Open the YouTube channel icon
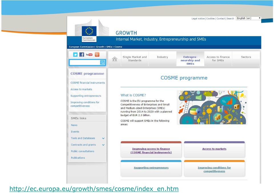Image resolution: width=274 pixels, height=193 pixels. (89, 55)
